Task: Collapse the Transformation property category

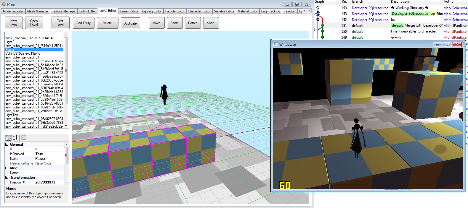Action: click(x=7, y=178)
